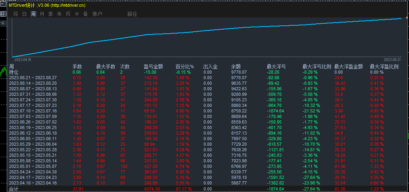Select week row 2023.06.26 ~ 2023.07.02

(x=207, y=122)
